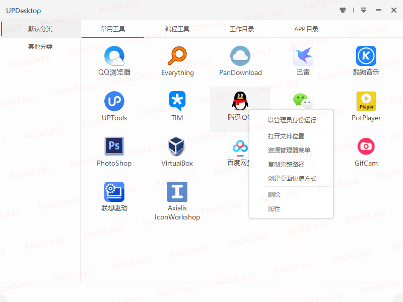This screenshot has height=302, width=403.
Task: Switch to the 编程工具 tab
Action: 177,29
